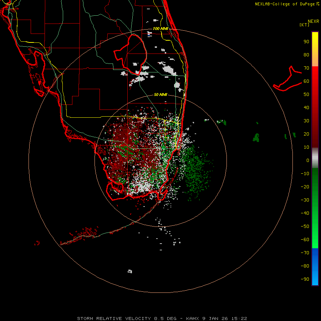
Task: Select the positive 10 tick label
Action: tap(306, 147)
